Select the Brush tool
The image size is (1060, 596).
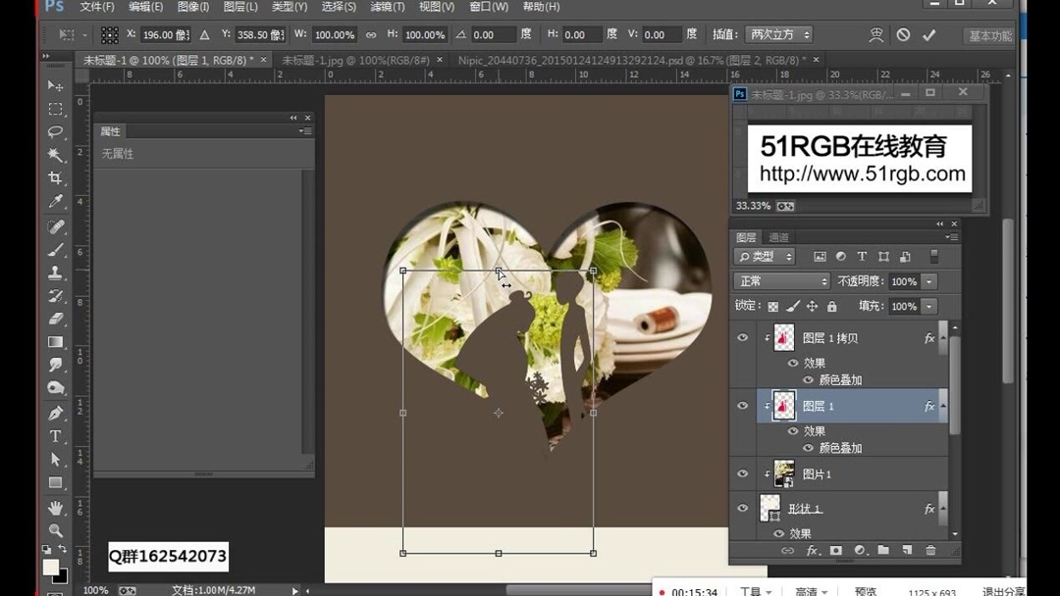[56, 251]
